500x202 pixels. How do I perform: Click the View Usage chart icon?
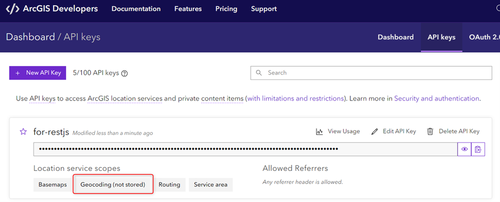[x=319, y=131]
